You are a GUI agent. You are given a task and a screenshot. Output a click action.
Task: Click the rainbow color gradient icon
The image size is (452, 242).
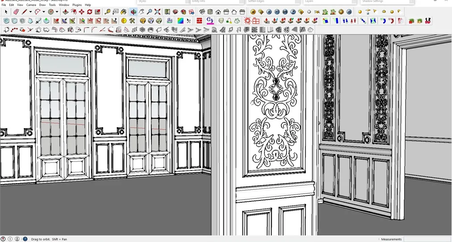[x=180, y=21]
